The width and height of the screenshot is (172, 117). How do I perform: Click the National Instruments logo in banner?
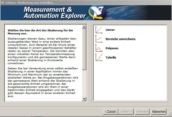tap(97, 13)
